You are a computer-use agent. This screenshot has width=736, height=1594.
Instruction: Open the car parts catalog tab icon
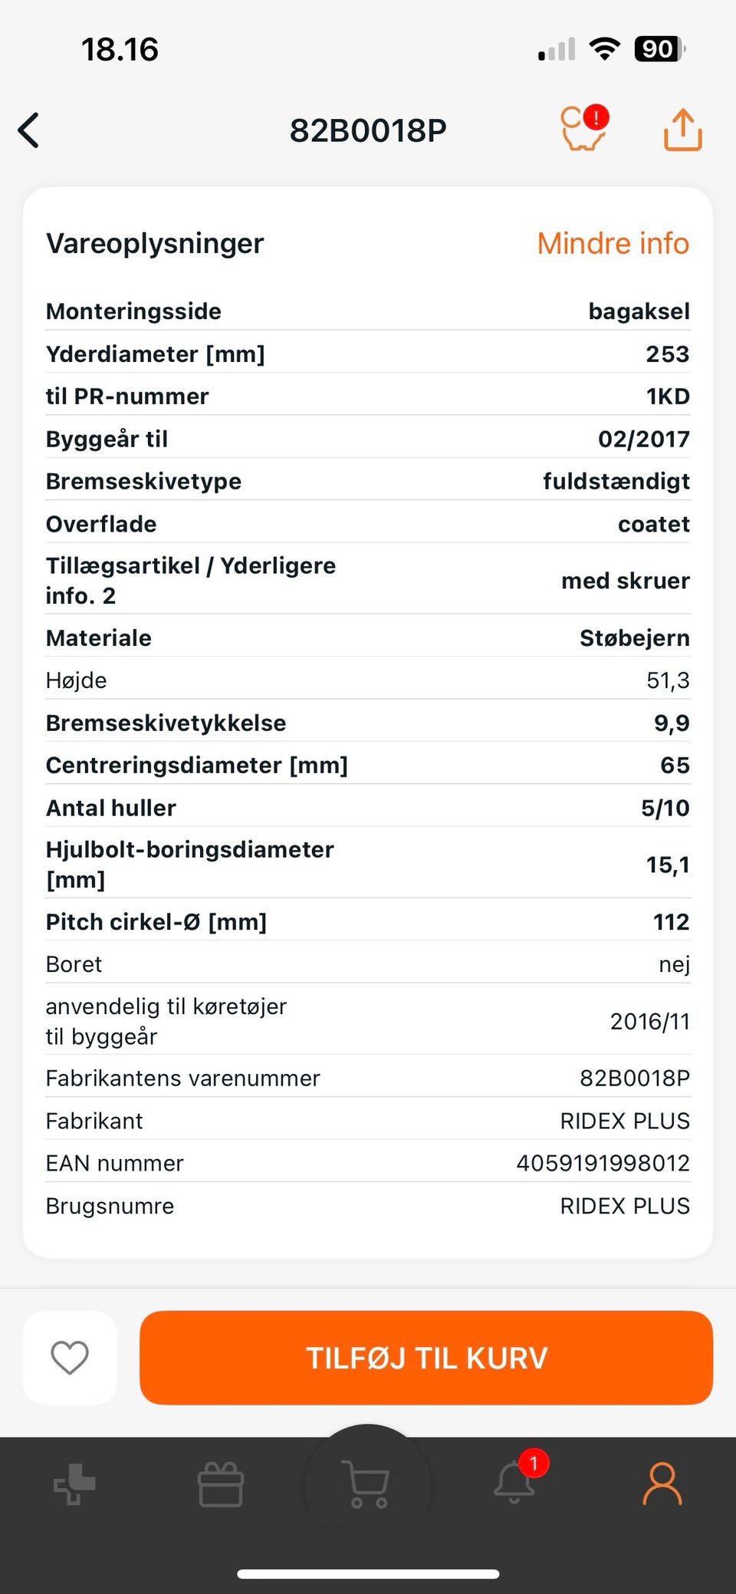pyautogui.click(x=74, y=1484)
